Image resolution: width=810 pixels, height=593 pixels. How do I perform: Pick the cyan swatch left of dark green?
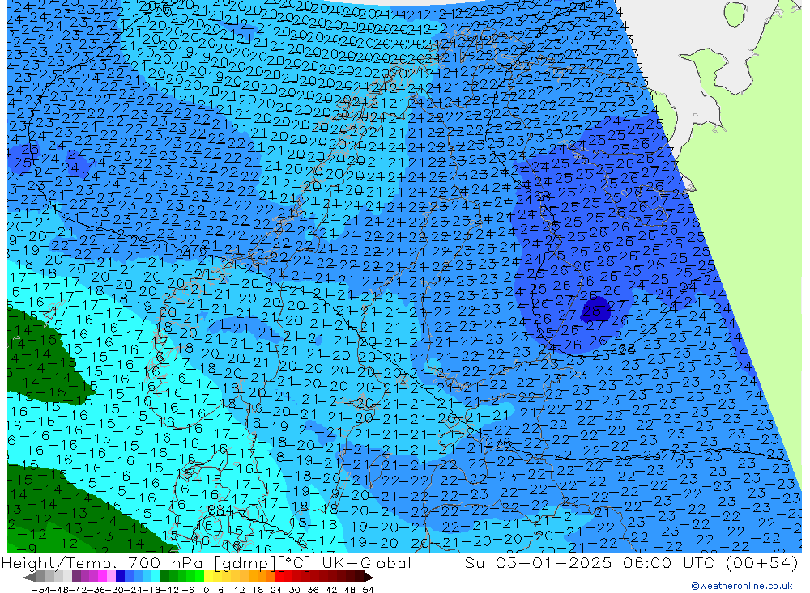[x=156, y=577]
